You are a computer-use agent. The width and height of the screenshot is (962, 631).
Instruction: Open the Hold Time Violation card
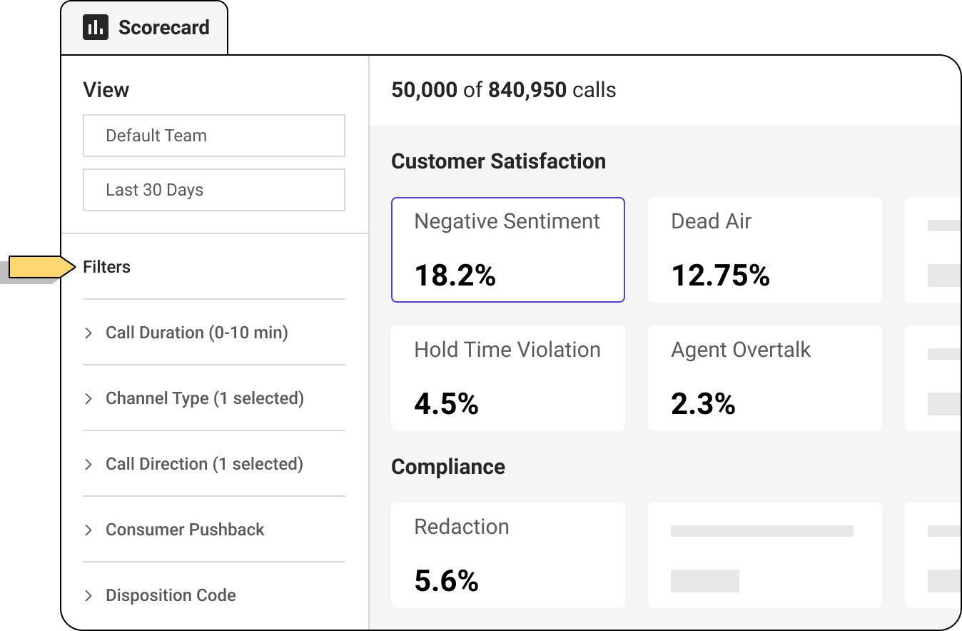pyautogui.click(x=507, y=378)
